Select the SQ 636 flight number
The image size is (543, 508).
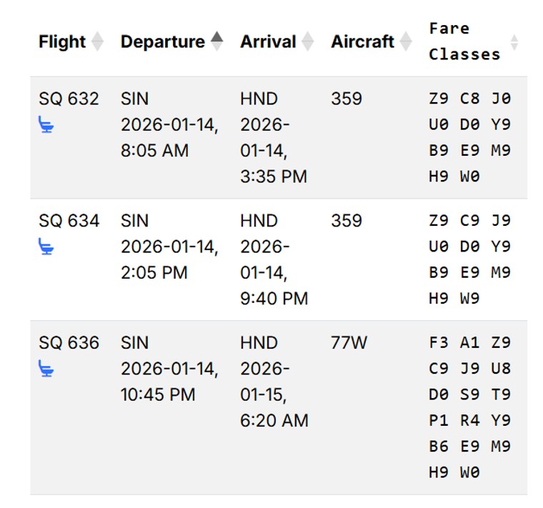tap(69, 343)
